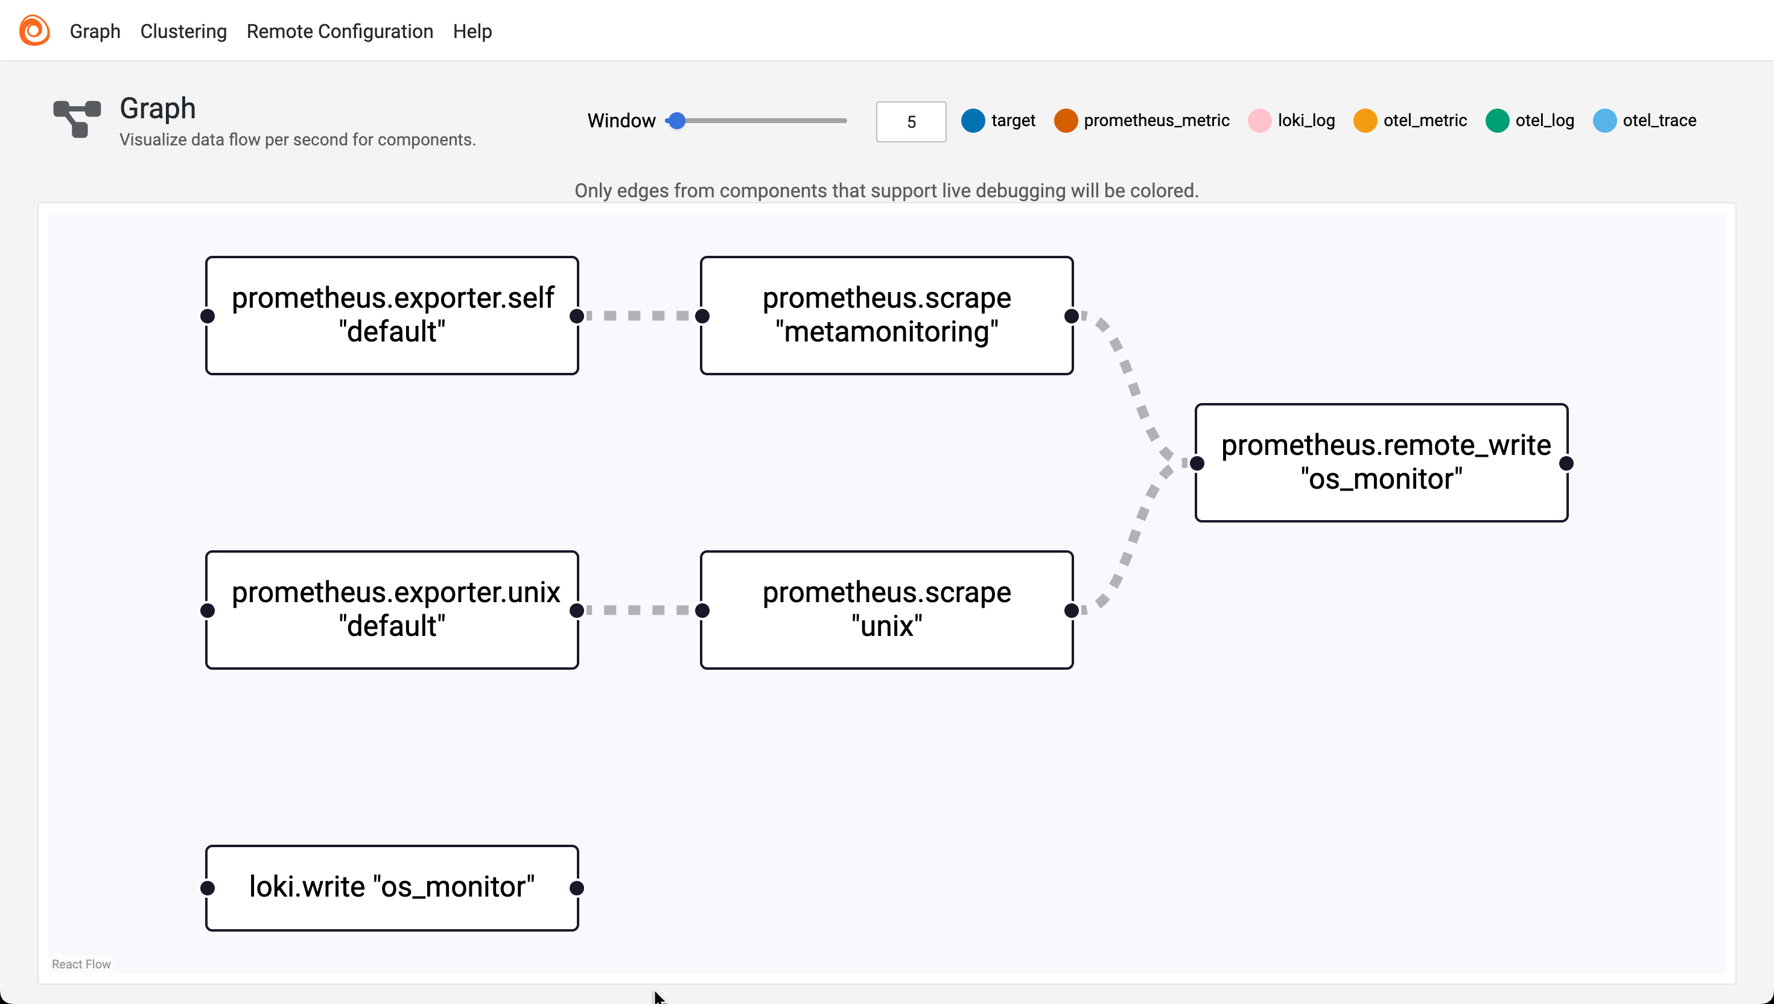The width and height of the screenshot is (1774, 1004).
Task: Open the Graph menu item
Action: [x=95, y=31]
